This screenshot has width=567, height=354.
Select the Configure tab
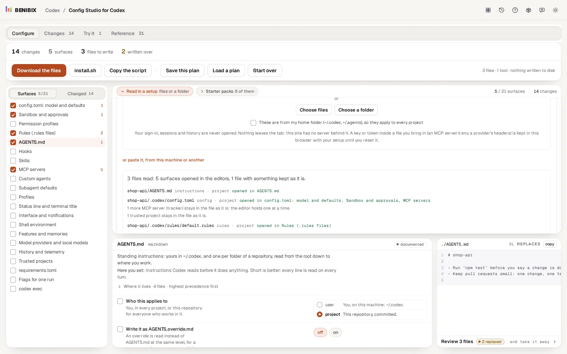tap(23, 33)
